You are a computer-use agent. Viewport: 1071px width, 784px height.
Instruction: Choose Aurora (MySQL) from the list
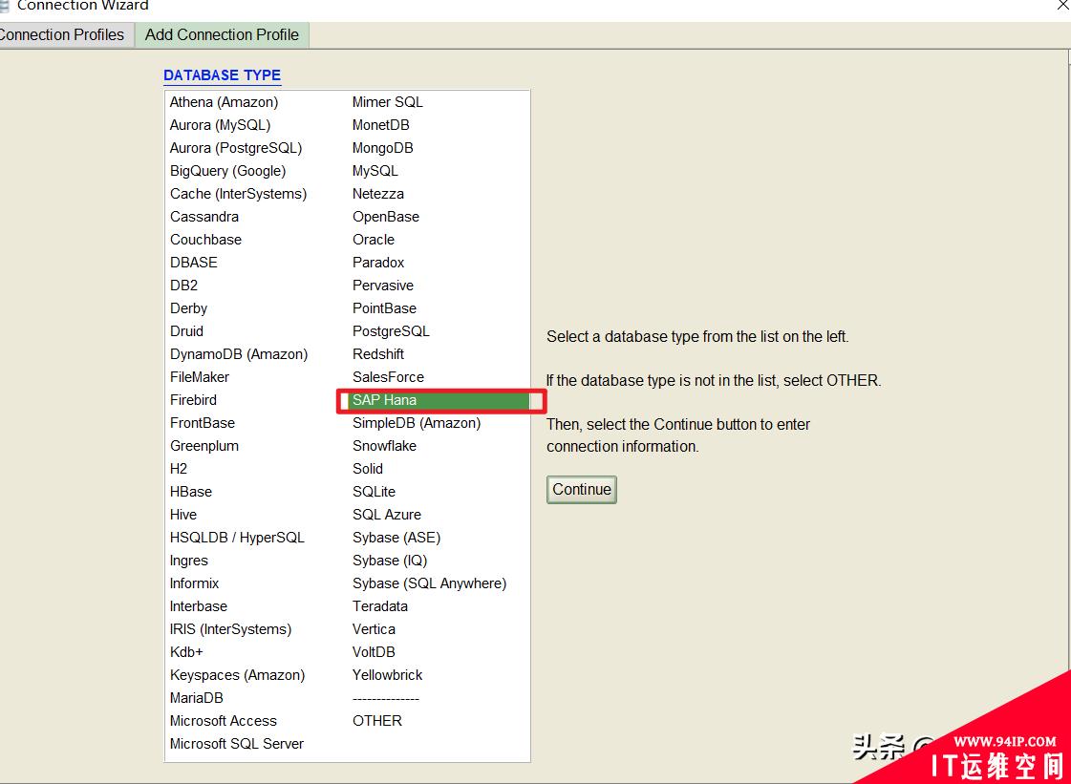coord(220,125)
